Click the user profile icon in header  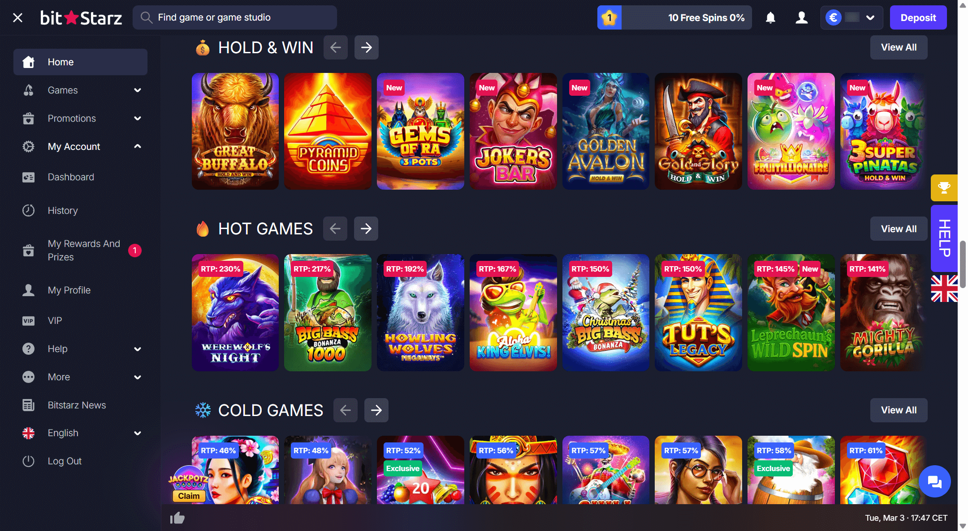(802, 18)
